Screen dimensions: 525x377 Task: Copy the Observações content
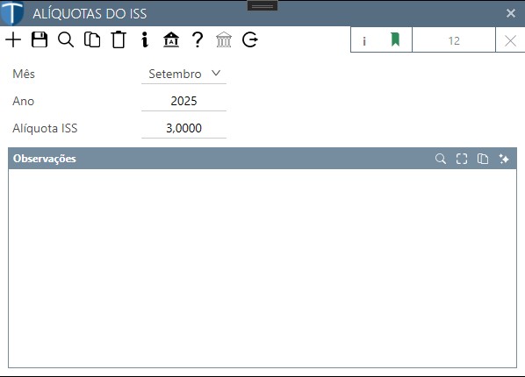pos(483,159)
